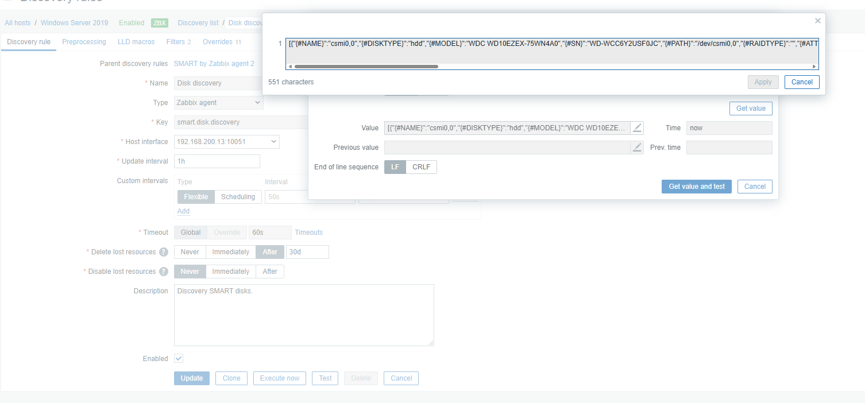Image resolution: width=865 pixels, height=403 pixels.
Task: Click the Clone button
Action: click(231, 378)
